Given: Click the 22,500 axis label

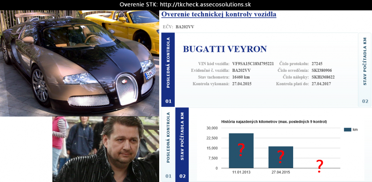Looking at the screenshot, I should tap(212, 138).
